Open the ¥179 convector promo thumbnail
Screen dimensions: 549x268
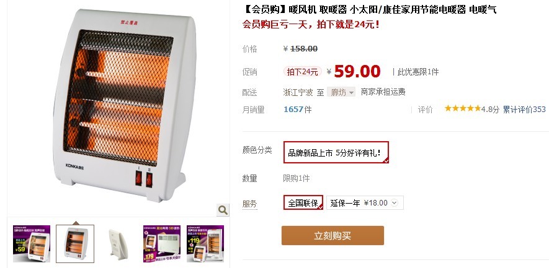click(x=162, y=243)
